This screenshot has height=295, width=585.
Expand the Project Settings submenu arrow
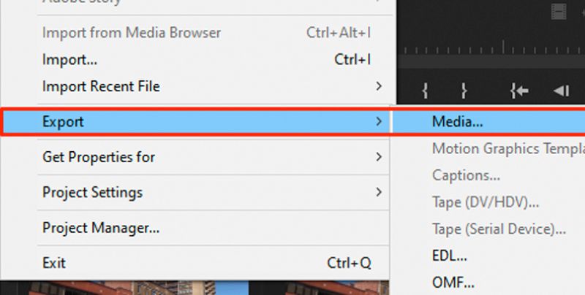click(x=378, y=193)
